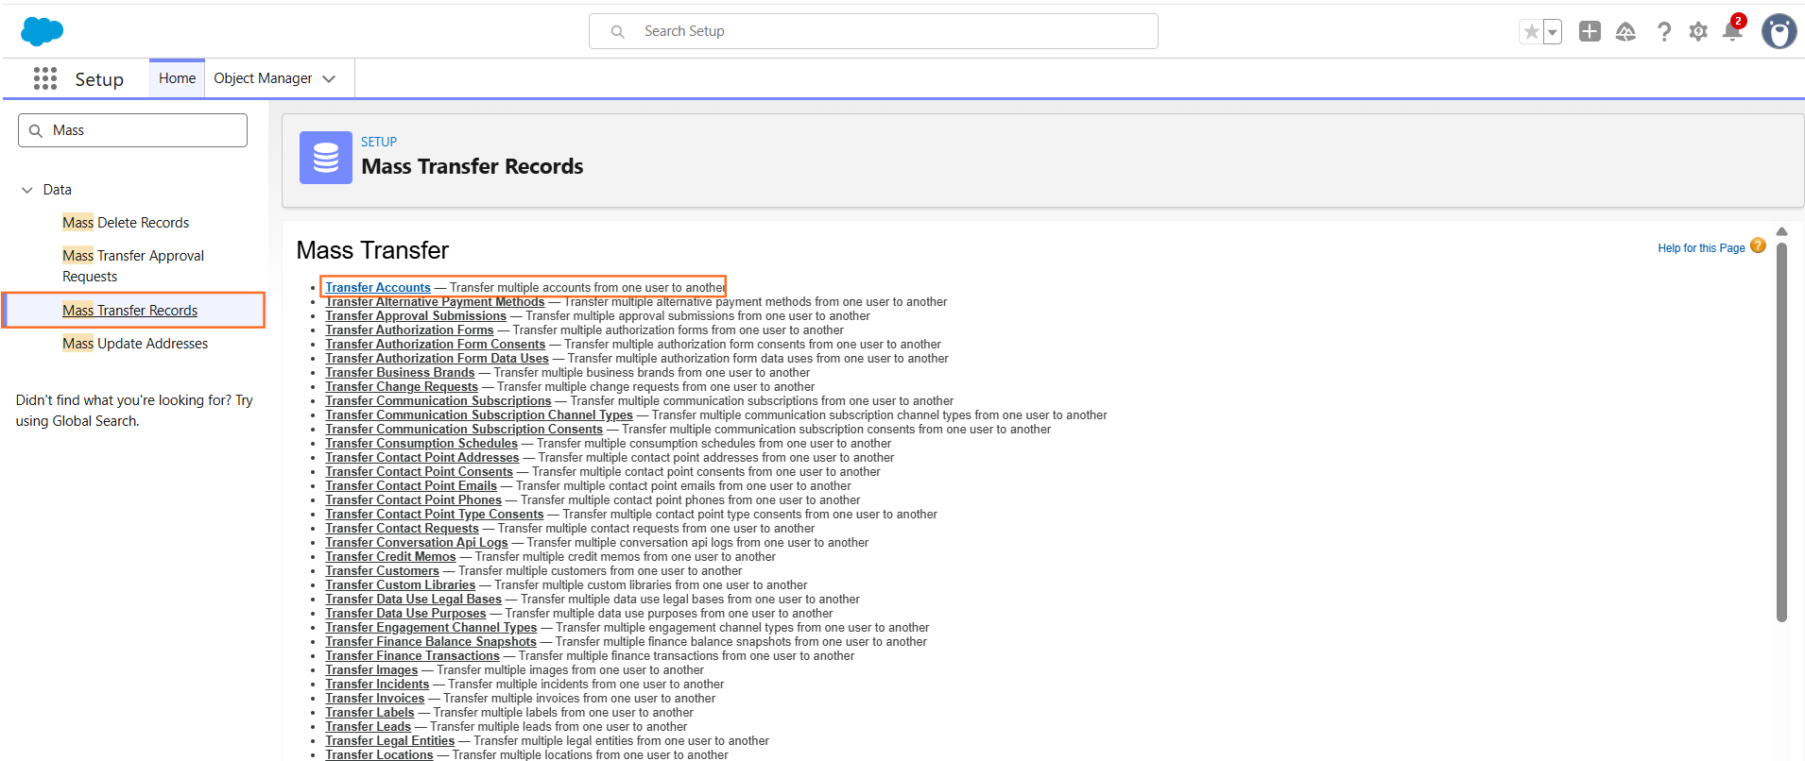Open Transfer Contact Point Type Consents link
The image size is (1805, 761).
pos(435,515)
